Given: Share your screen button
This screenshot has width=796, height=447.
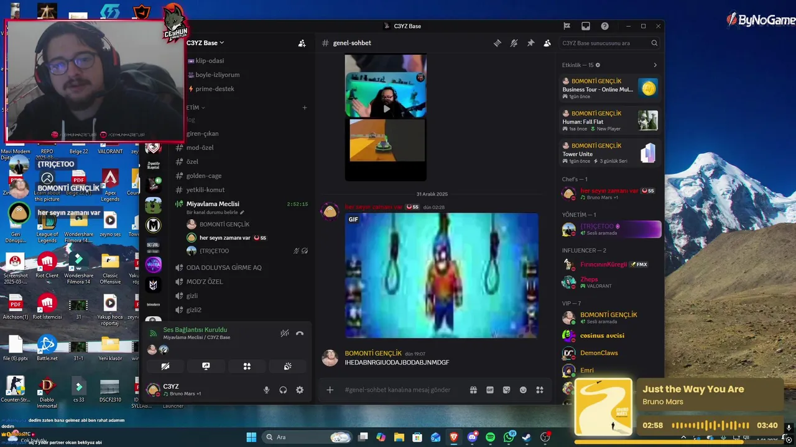Looking at the screenshot, I should (x=206, y=366).
